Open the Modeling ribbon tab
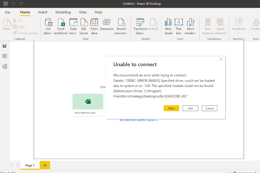Image resolution: width=260 pixels, height=173 pixels. [x=63, y=12]
